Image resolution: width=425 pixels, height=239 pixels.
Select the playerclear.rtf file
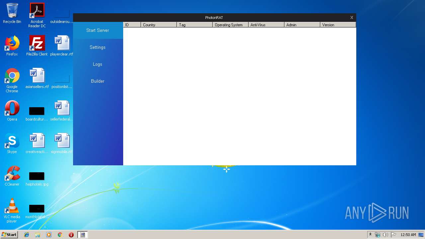pos(62,46)
